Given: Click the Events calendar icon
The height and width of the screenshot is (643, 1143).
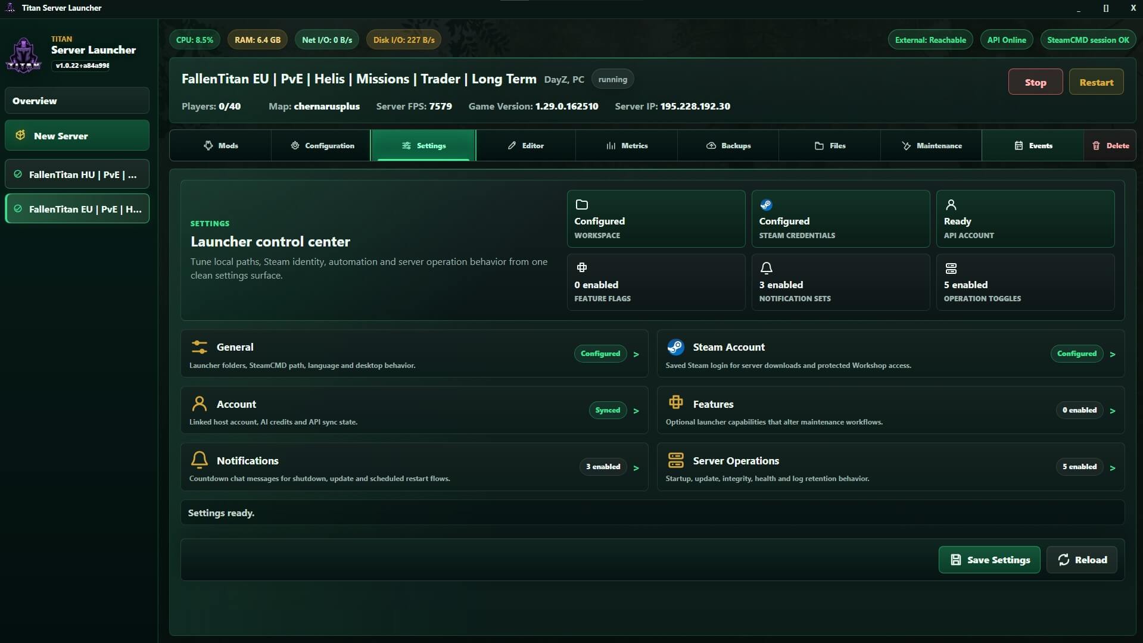Looking at the screenshot, I should click(1019, 145).
